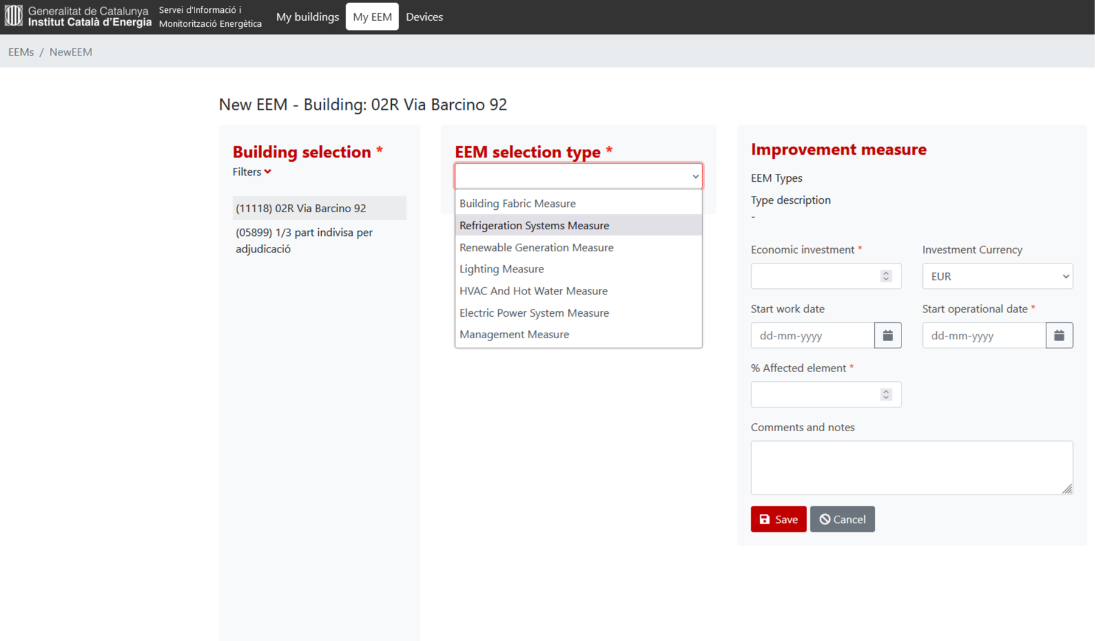1095x641 pixels.
Task: Focus the Start operational date field
Action: [x=984, y=335]
